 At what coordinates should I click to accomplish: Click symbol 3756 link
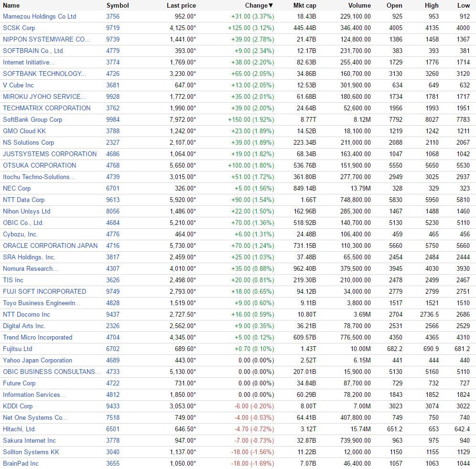click(113, 16)
